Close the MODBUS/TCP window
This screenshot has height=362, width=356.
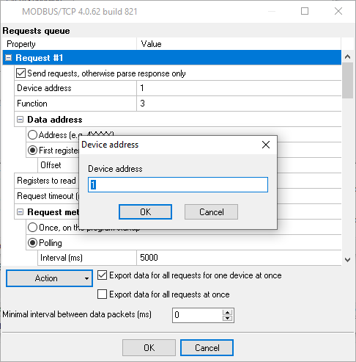click(338, 11)
